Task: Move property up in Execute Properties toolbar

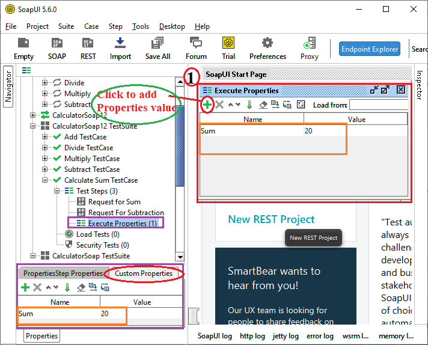Action: (x=231, y=105)
